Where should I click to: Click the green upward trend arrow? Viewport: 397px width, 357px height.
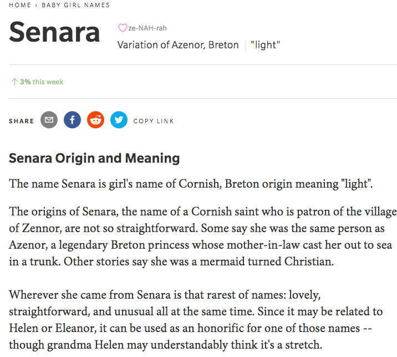[14, 82]
